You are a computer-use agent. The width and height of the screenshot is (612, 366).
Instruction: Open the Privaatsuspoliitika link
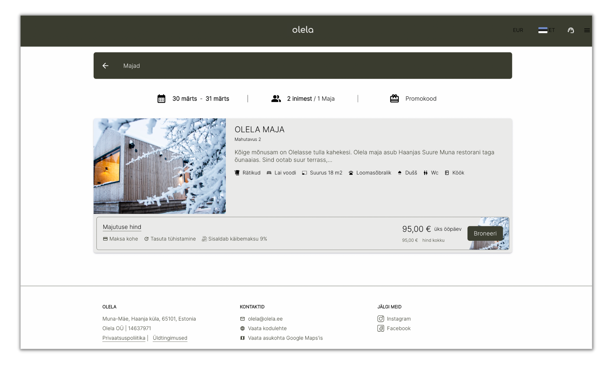click(124, 338)
